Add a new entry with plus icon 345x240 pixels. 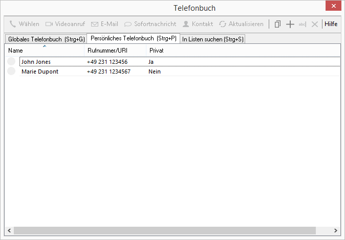(290, 24)
